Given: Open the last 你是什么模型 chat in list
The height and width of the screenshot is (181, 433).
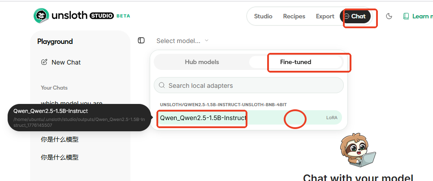Looking at the screenshot, I should 60,157.
